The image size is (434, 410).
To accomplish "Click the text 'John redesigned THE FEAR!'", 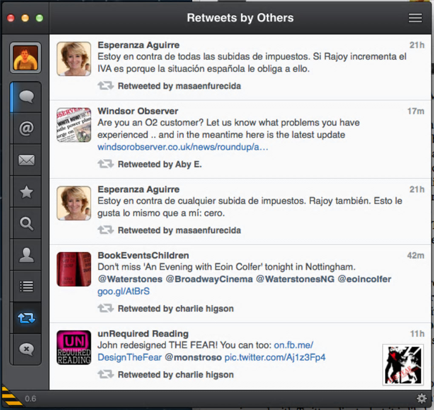I will click(157, 345).
